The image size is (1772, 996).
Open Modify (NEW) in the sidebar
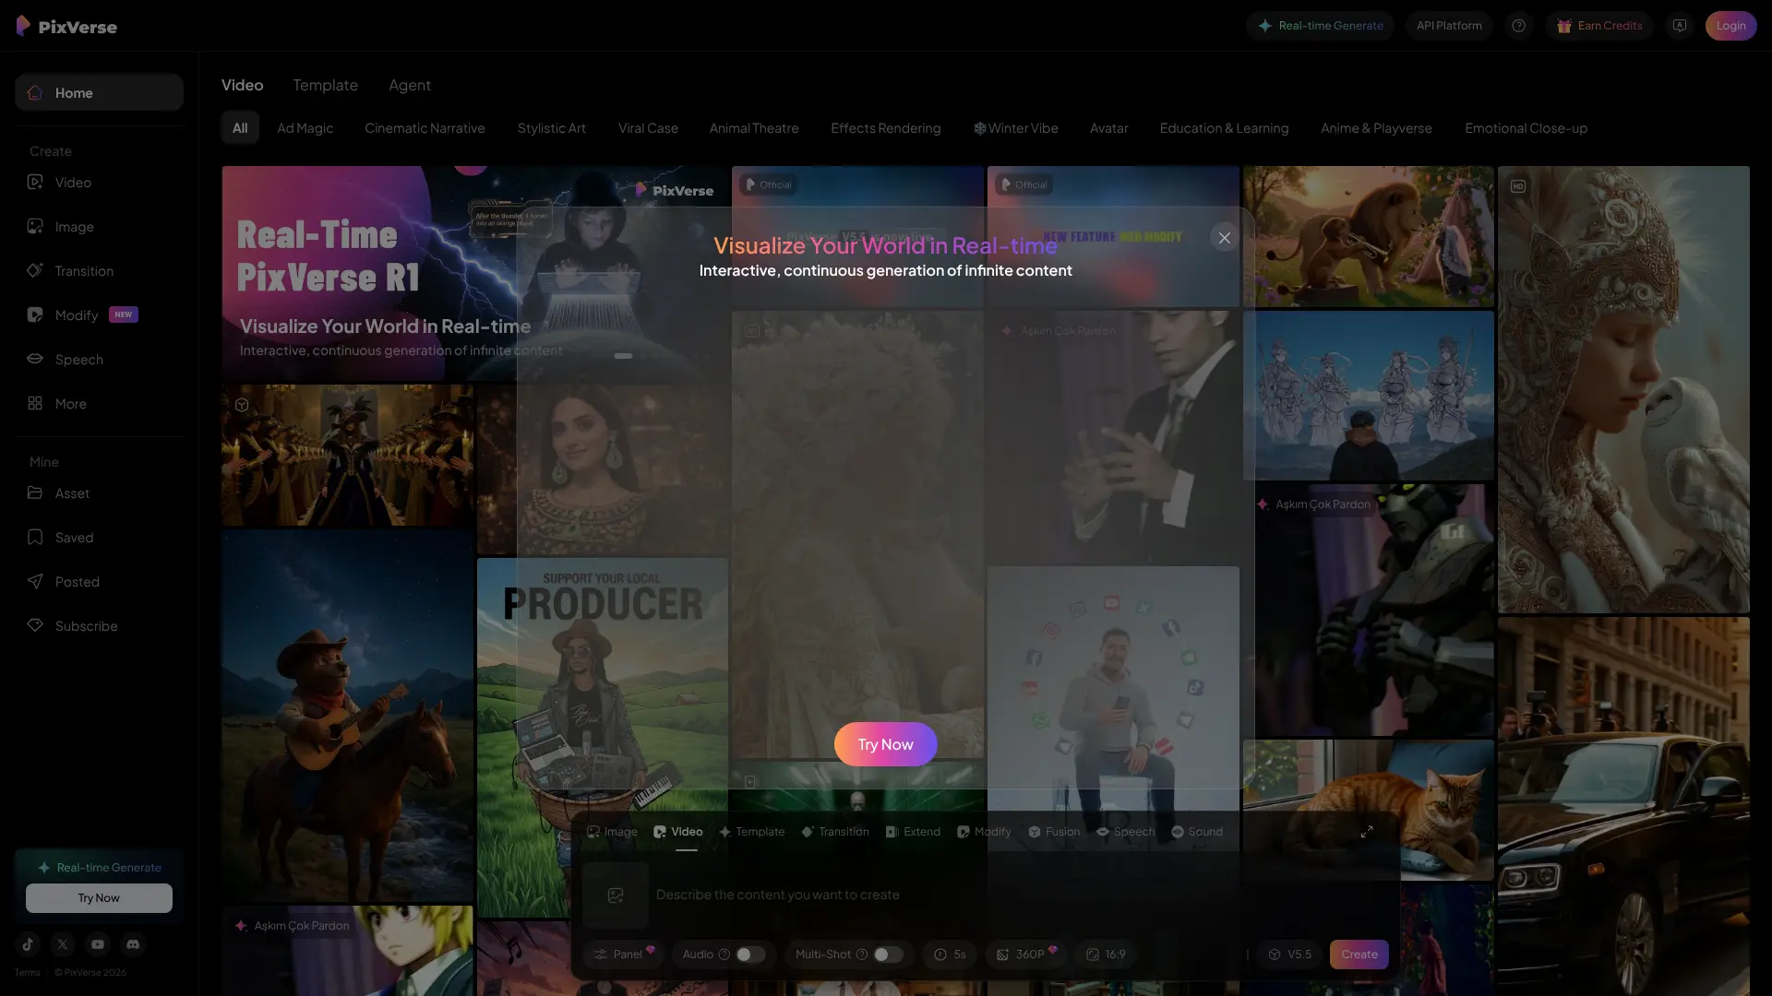click(99, 315)
